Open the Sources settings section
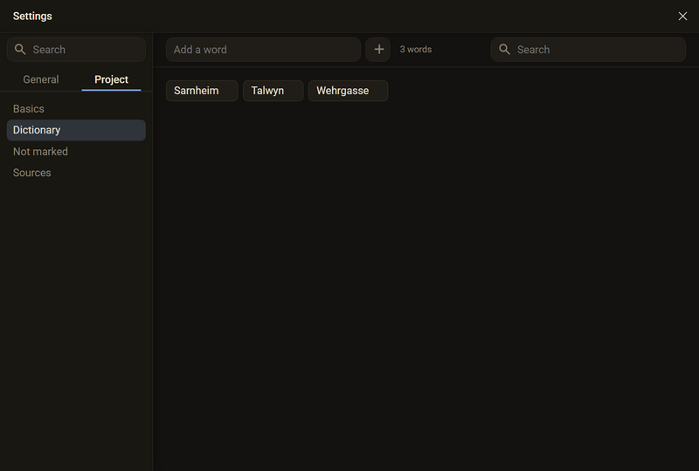The width and height of the screenshot is (699, 471). click(76, 173)
